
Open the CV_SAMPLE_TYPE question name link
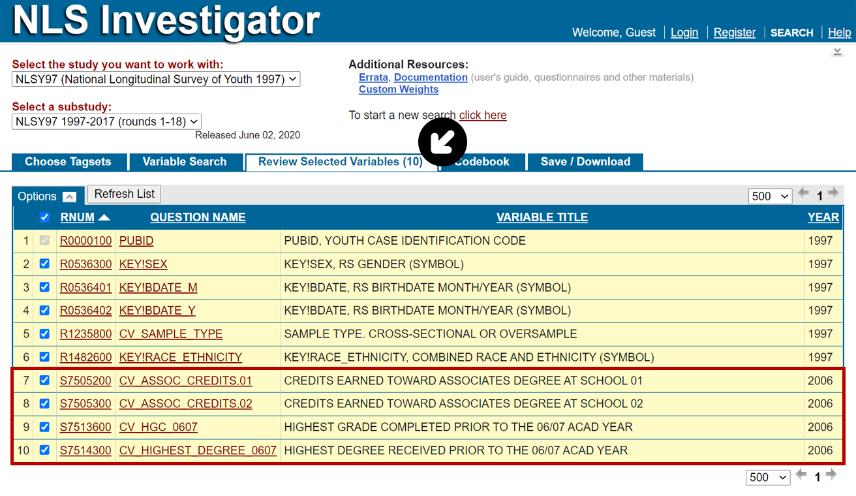171,334
